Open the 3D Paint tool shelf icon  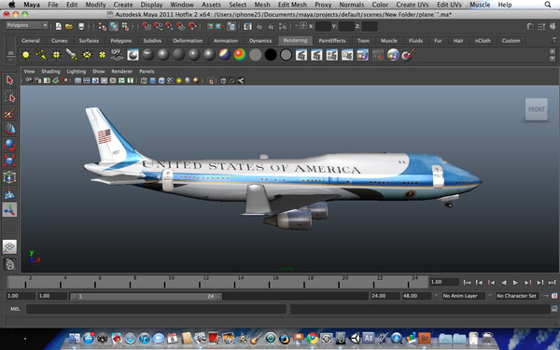408,55
